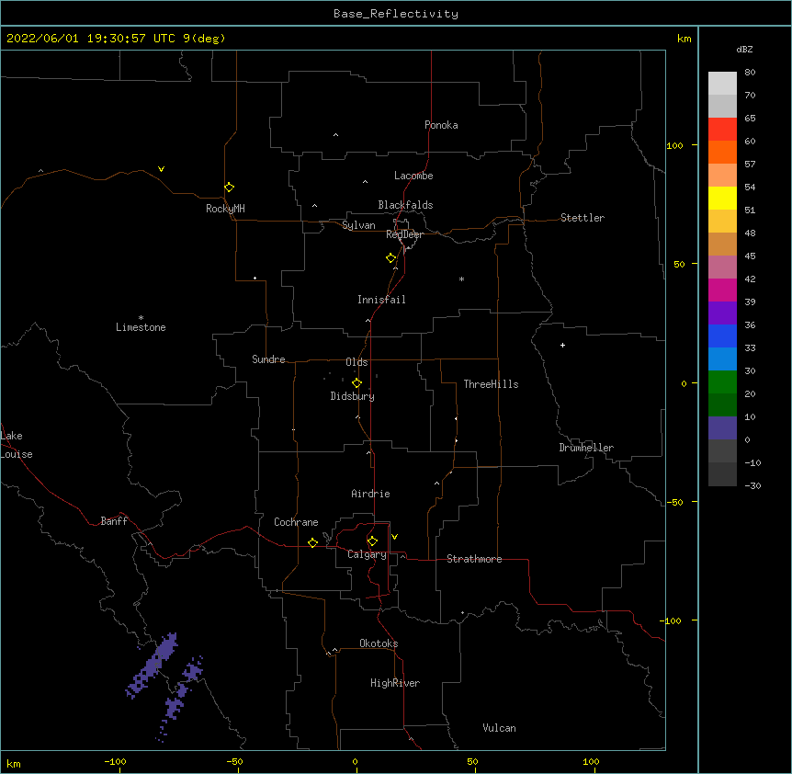Click the Strathmore town label
This screenshot has height=774, width=792.
tap(474, 559)
